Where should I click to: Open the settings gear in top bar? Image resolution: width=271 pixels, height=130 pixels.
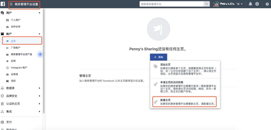[257, 4]
